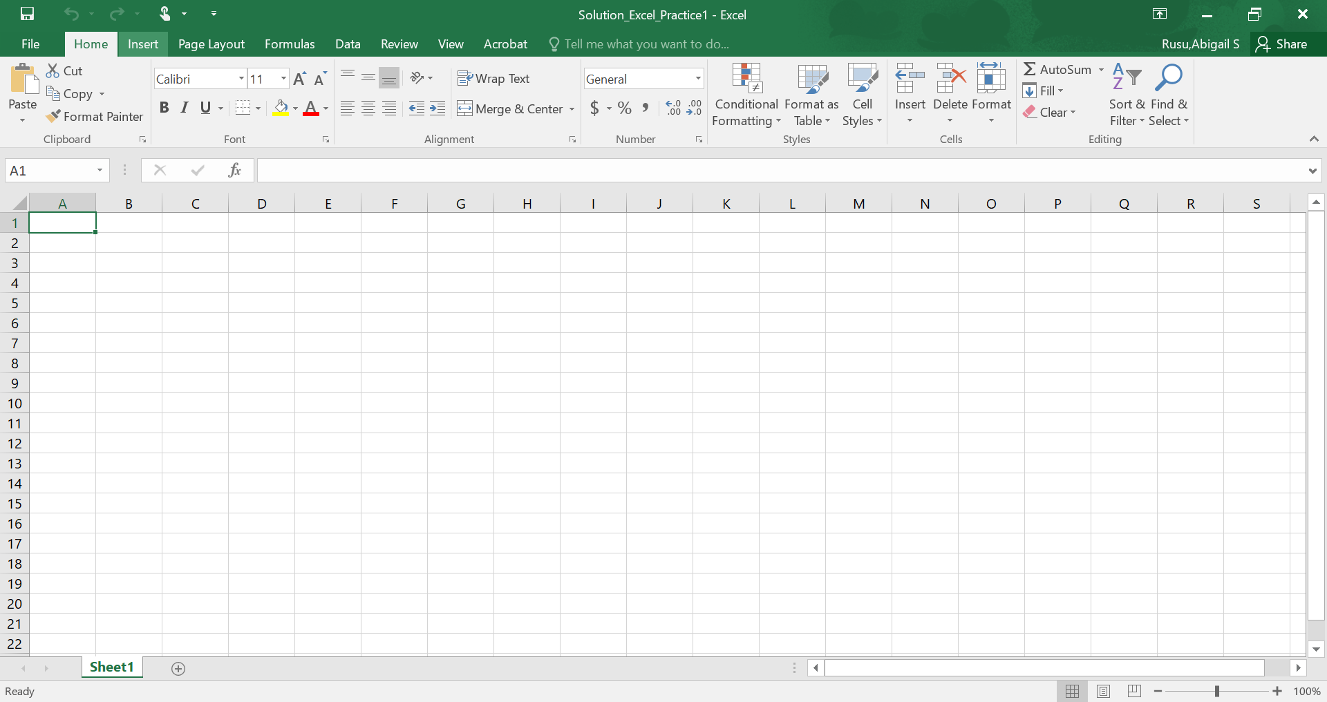Toggle bottom align button
The image size is (1327, 702).
[389, 77]
